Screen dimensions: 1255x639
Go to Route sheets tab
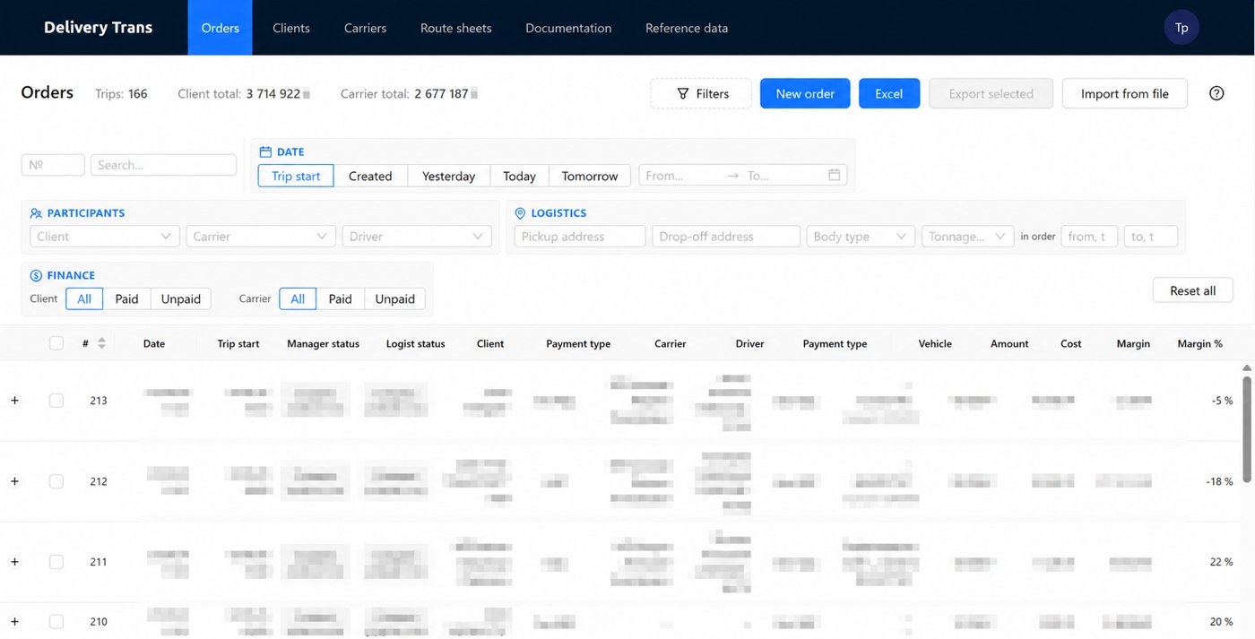coord(455,28)
